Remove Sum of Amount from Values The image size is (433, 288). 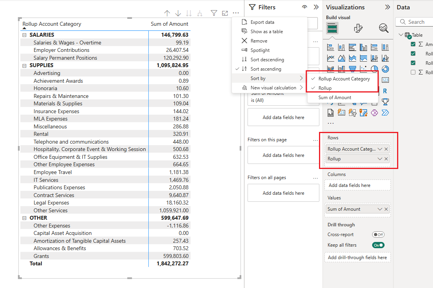[x=386, y=209]
